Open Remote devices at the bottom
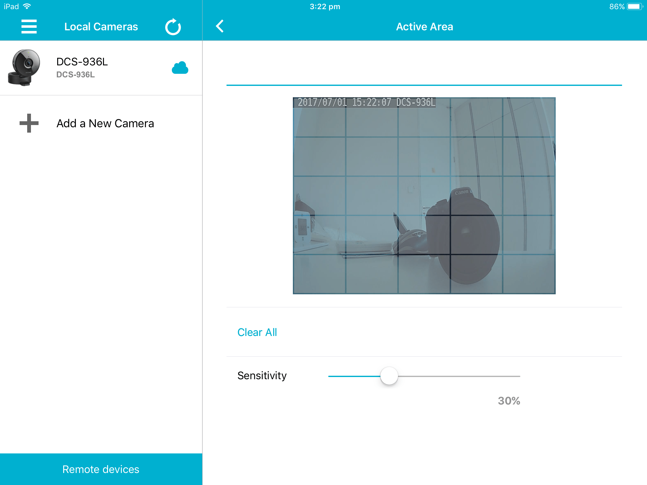The width and height of the screenshot is (647, 485). click(x=101, y=469)
